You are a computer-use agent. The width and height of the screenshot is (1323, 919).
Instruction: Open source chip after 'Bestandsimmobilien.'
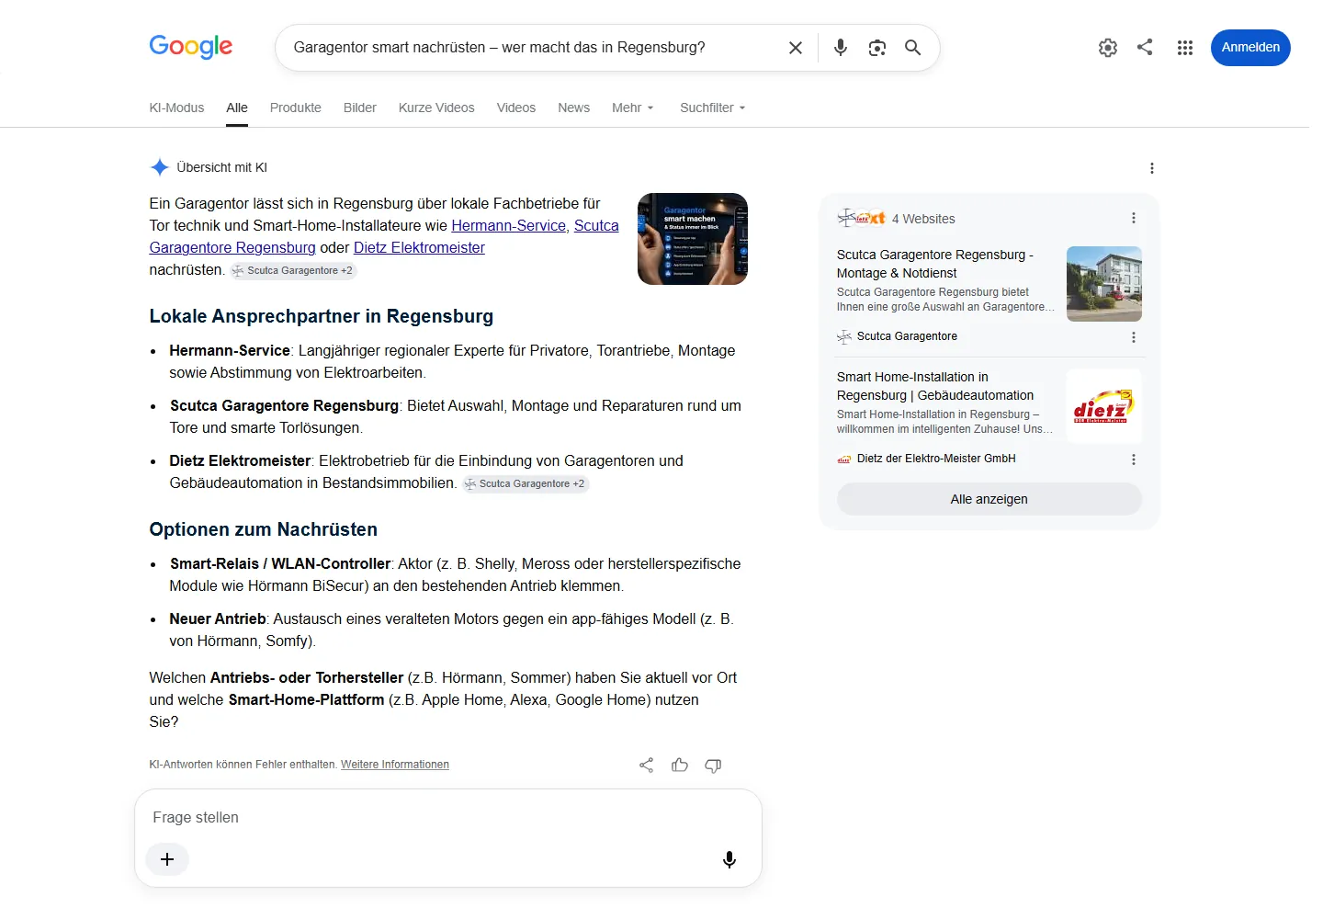(x=526, y=483)
